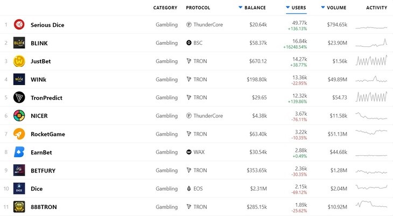View the 888TRON activity sparkline chart
Viewport: 393px width, 216px height.
[x=371, y=204]
